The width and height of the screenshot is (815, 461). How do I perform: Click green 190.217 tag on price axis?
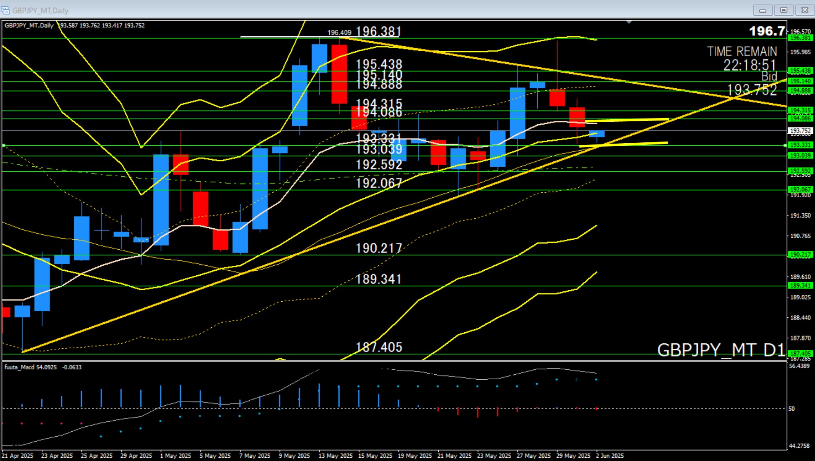click(800, 255)
